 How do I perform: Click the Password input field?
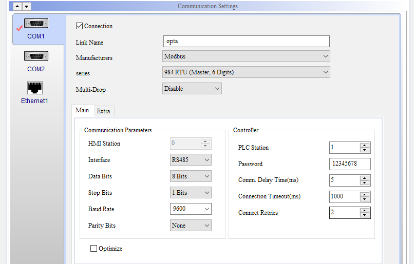click(349, 164)
